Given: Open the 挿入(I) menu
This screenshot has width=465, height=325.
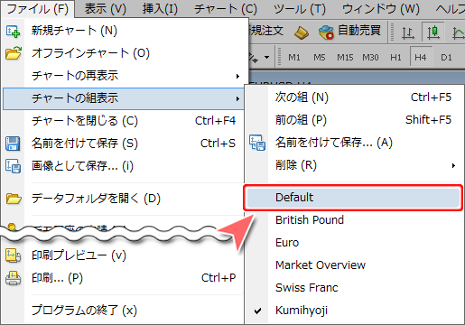Looking at the screenshot, I should 160,9.
